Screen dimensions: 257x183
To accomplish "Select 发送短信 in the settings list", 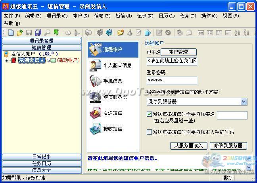I will pos(113,113).
